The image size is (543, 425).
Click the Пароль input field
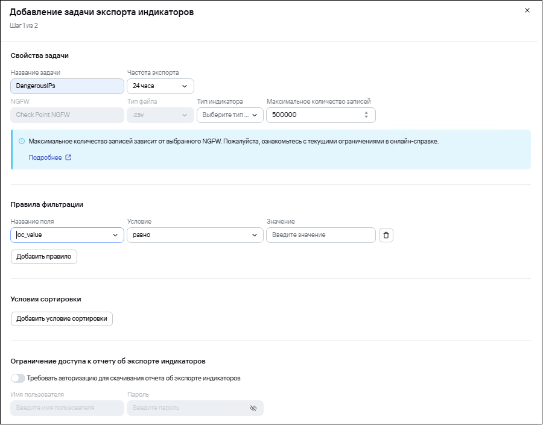[x=195, y=408]
